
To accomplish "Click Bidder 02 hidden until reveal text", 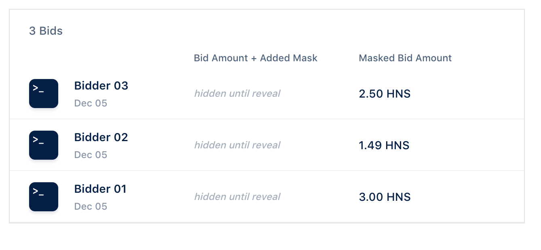I will pyautogui.click(x=237, y=145).
